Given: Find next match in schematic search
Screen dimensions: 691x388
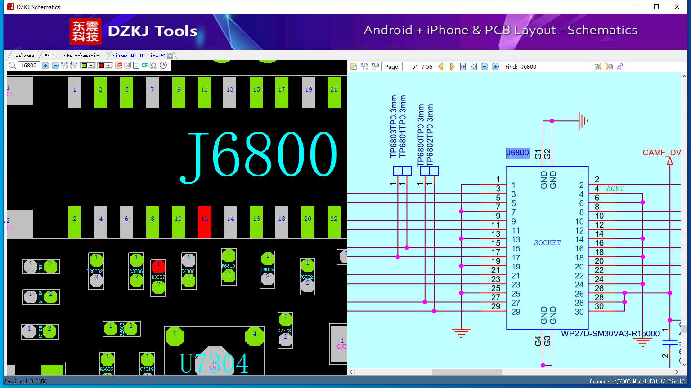Looking at the screenshot, I should pos(609,66).
